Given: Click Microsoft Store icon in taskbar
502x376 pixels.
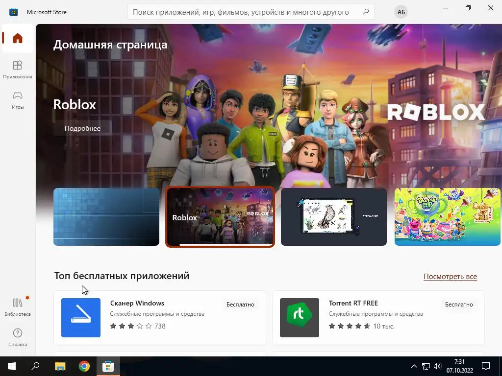Looking at the screenshot, I should 108,366.
